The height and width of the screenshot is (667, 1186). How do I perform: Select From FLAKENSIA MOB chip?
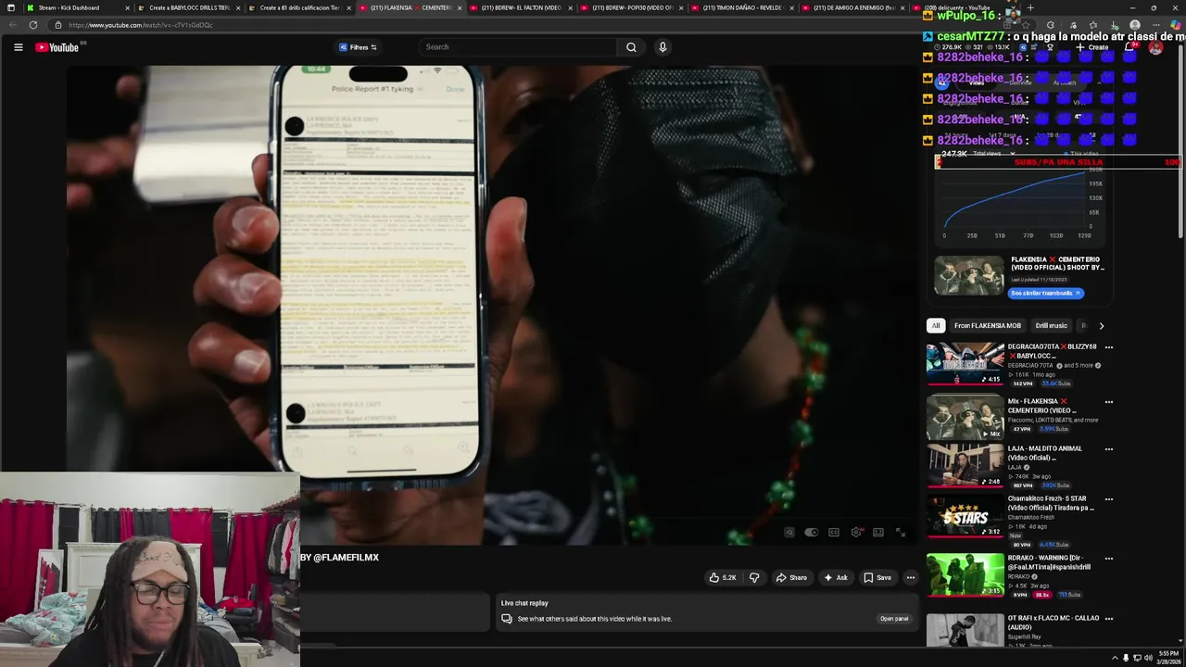[x=988, y=326]
